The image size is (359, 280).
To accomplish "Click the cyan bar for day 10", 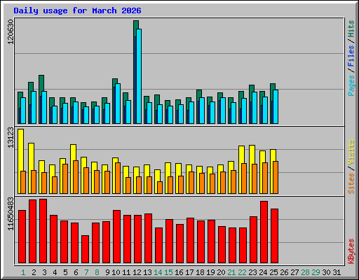I will [x=118, y=104].
